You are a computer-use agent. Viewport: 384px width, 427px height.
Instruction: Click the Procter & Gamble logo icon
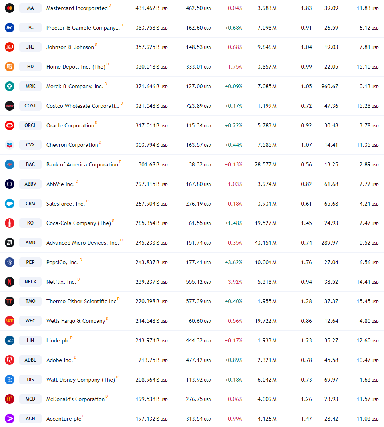(10, 28)
